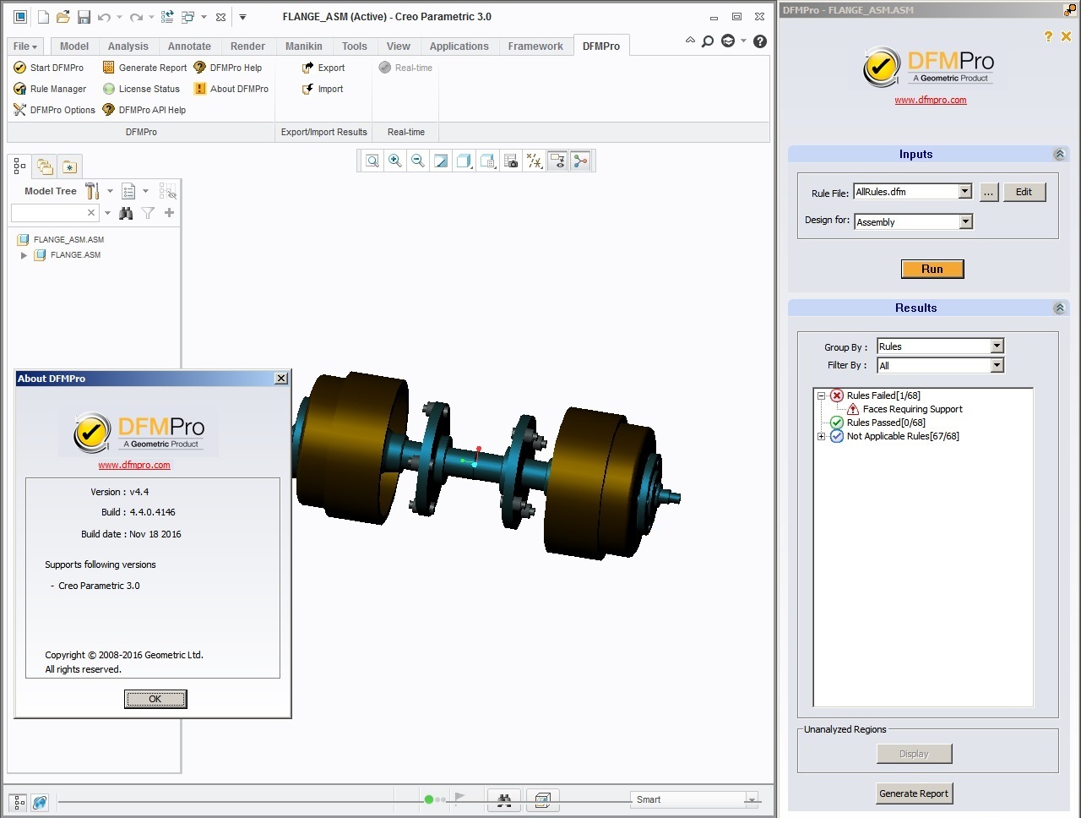
Task: Browse rule file with the ellipsis button
Action: click(988, 192)
